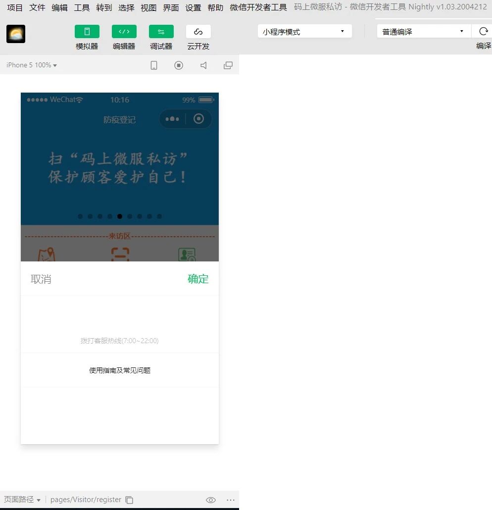This screenshot has width=492, height=510.
Task: Click the simulator record/stop circle icon
Action: [x=179, y=65]
